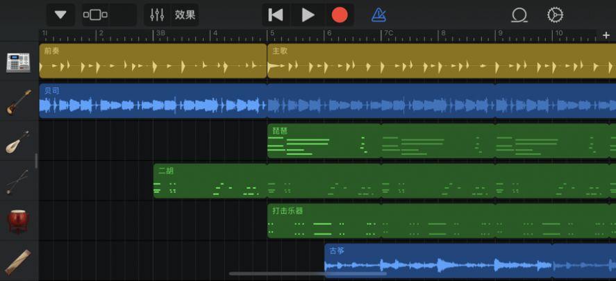Select the drum machine track icon

pos(19,62)
